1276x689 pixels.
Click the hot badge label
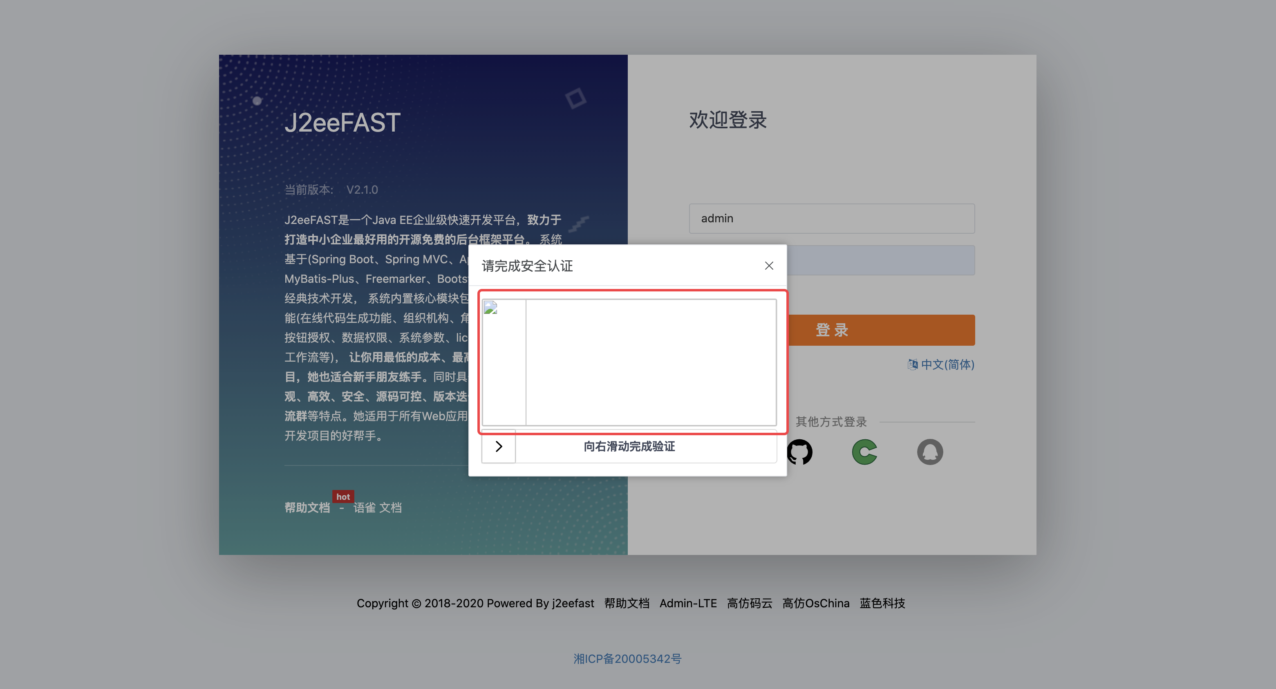(x=343, y=497)
